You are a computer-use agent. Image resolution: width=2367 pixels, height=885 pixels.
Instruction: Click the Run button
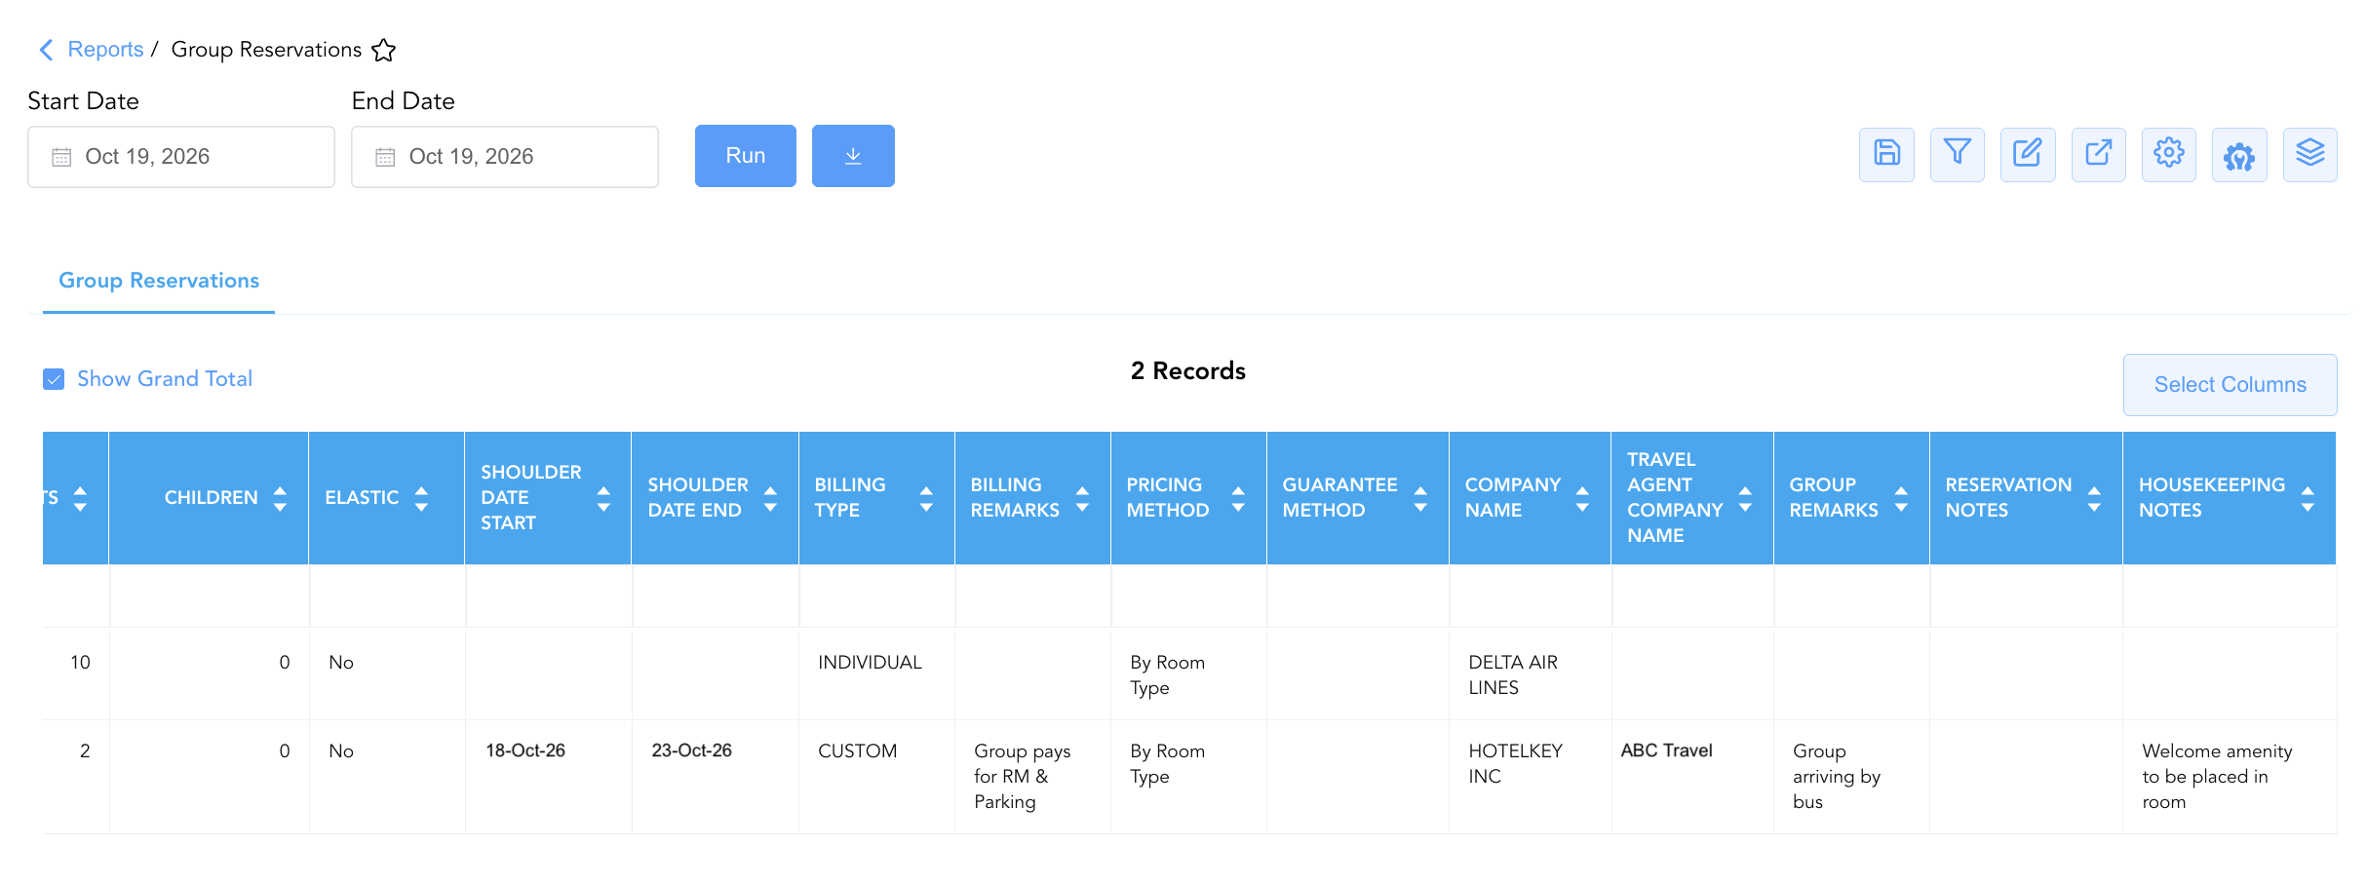pyautogui.click(x=746, y=156)
